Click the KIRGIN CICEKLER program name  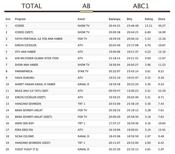[26, 45]
